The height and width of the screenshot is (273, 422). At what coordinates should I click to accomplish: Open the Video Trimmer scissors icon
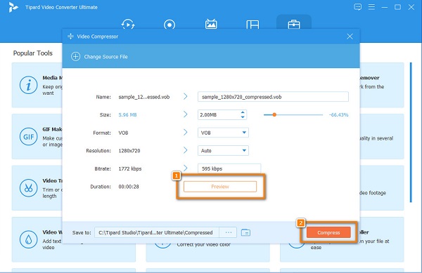28,188
